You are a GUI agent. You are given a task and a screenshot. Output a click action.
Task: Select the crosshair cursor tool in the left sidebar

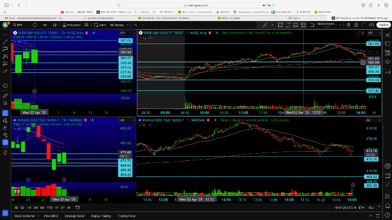click(5, 34)
